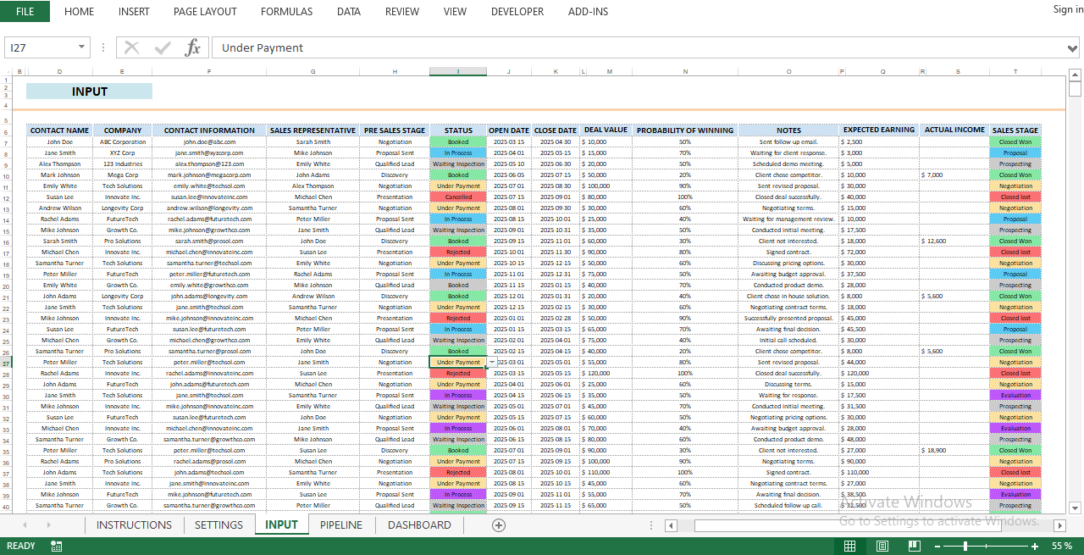The width and height of the screenshot is (1084, 555).
Task: Click horizontal scrollbar right arrow
Action: click(x=1059, y=525)
